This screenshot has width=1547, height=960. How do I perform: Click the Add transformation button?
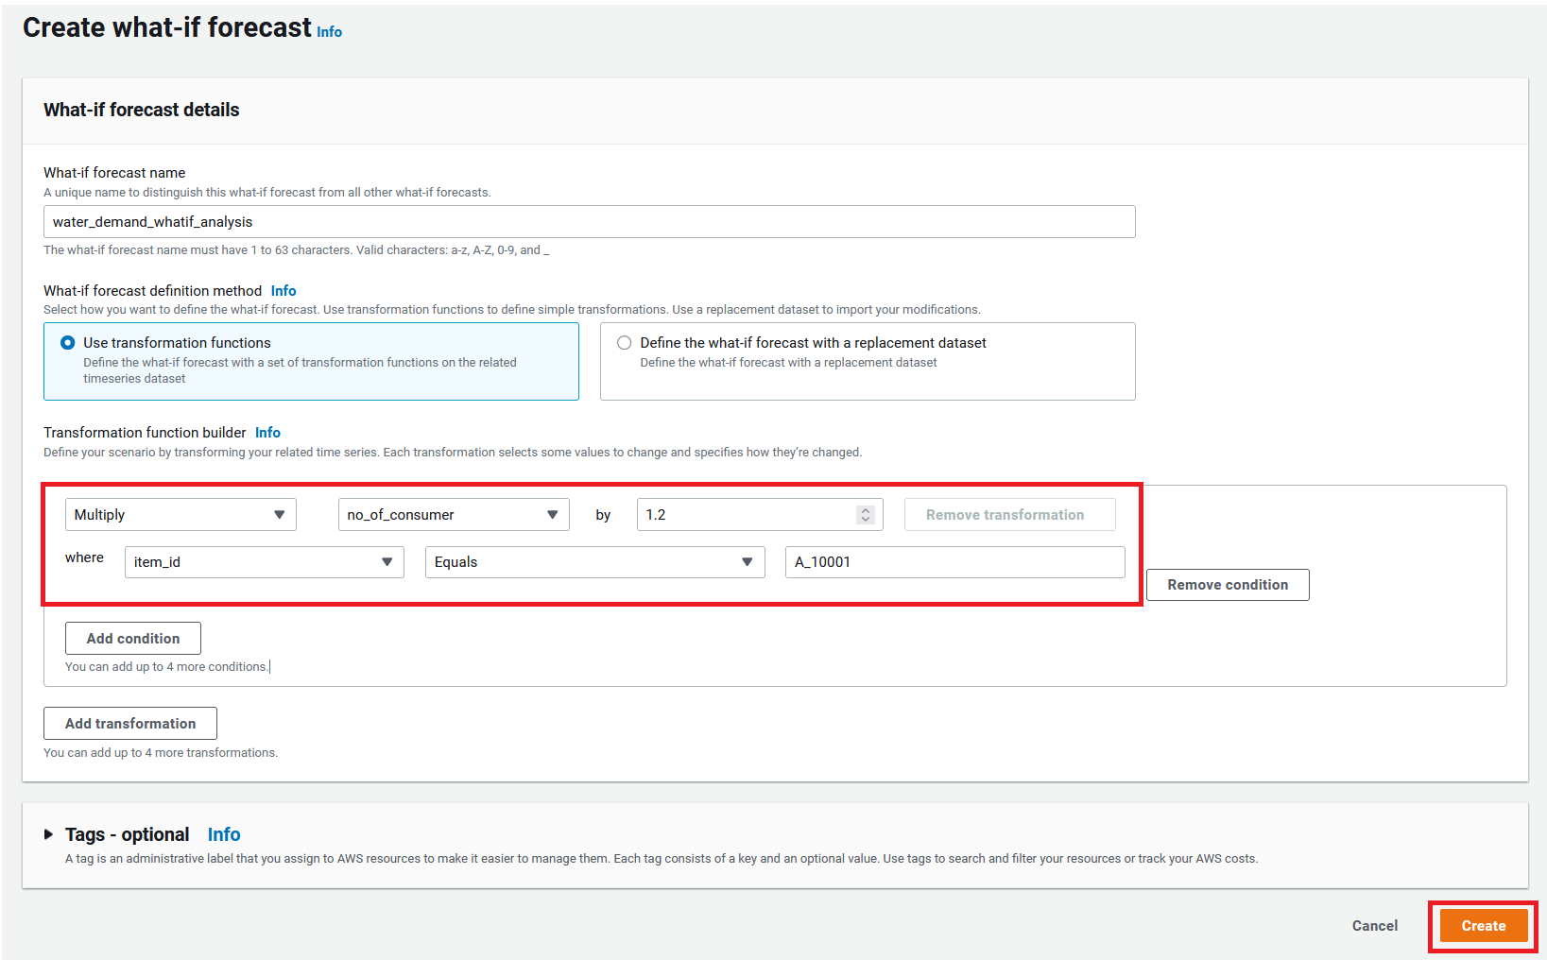tap(130, 724)
